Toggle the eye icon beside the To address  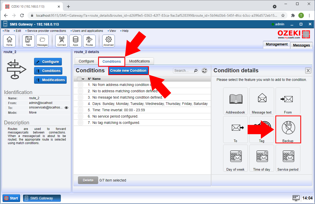click(x=66, y=108)
